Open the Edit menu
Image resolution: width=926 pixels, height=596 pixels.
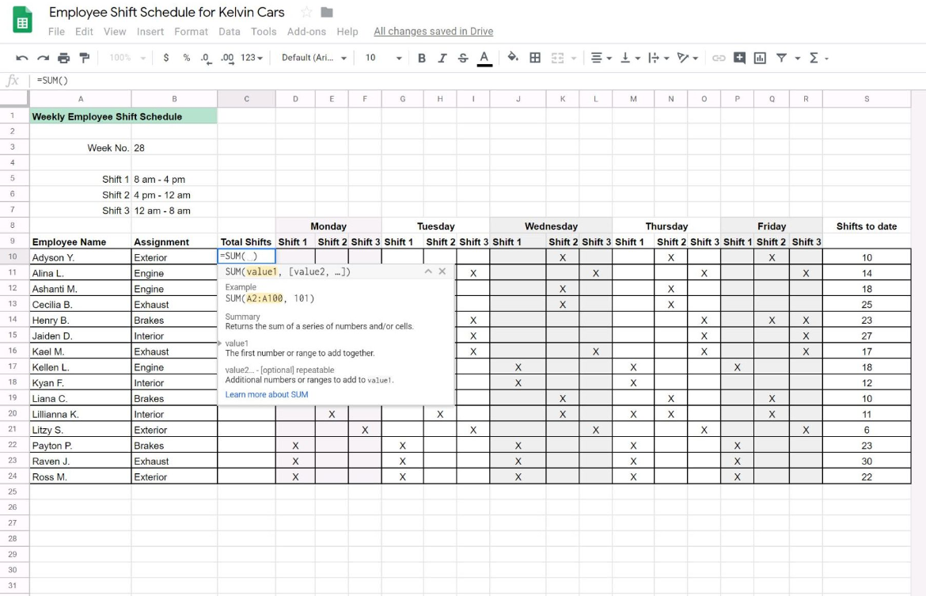coord(84,32)
